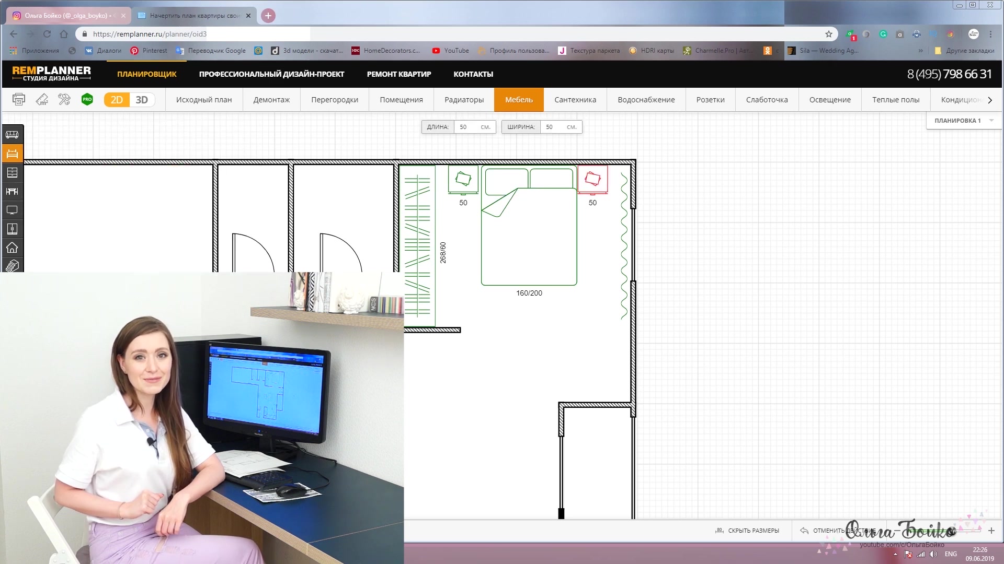1004x564 pixels.
Task: Select the dresser/drawers furniture category
Action: point(12,172)
